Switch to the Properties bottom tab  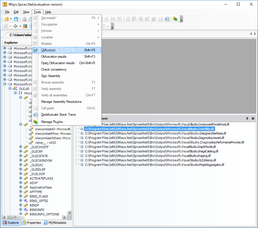tap(31, 223)
